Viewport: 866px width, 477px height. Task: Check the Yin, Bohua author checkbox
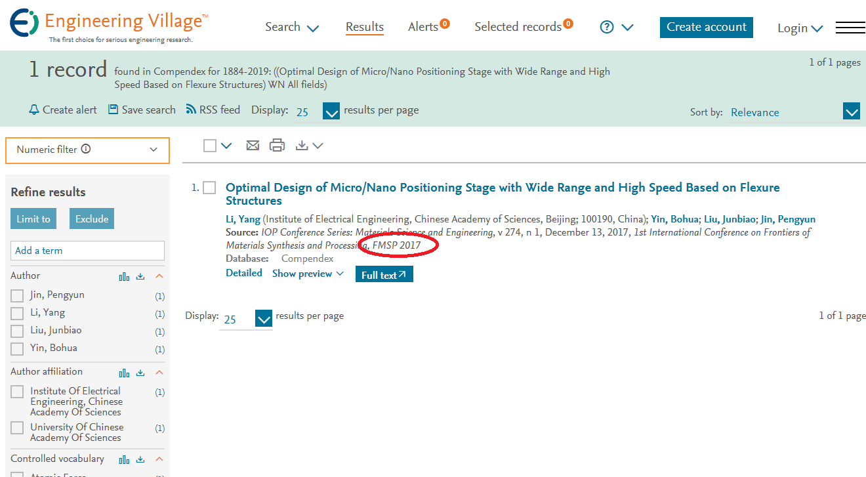pos(17,349)
